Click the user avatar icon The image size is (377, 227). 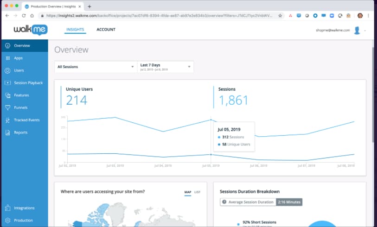click(x=357, y=30)
